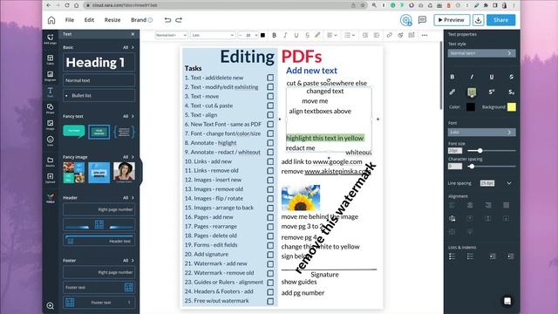Expand Text style selector in properties panel
Viewport: 558px width, 314px height.
pos(481,53)
